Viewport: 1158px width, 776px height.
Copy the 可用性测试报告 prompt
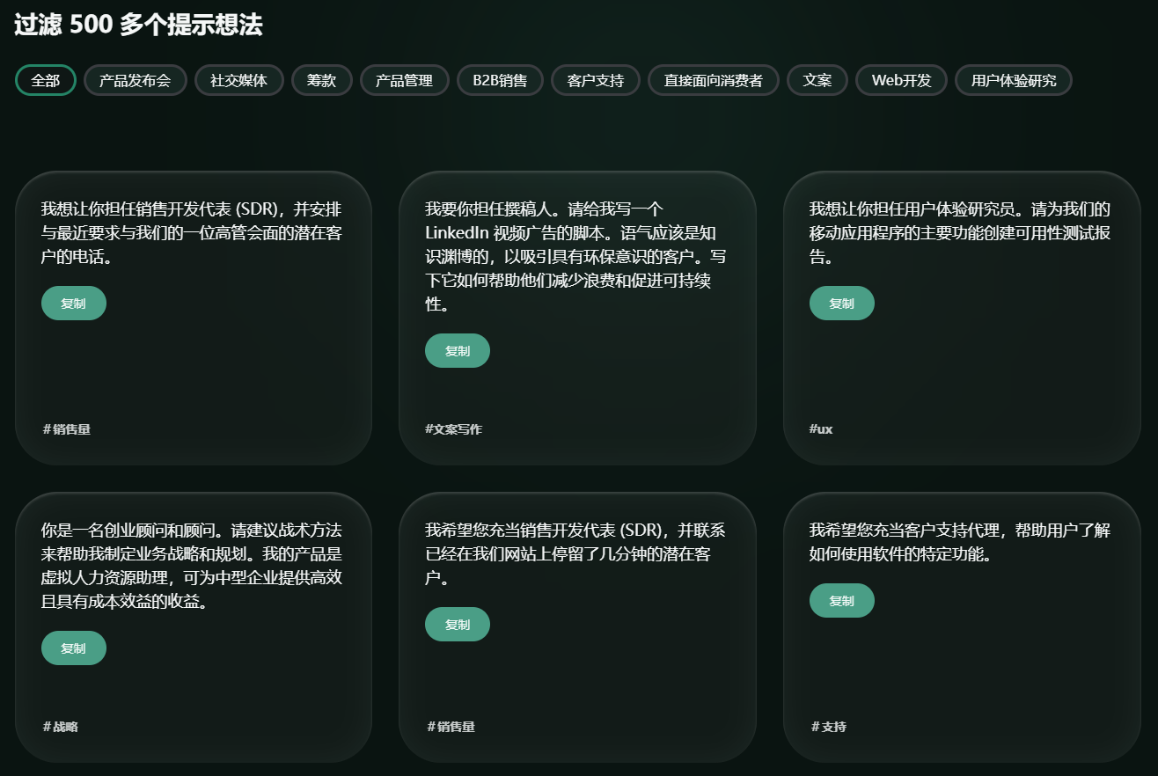841,302
